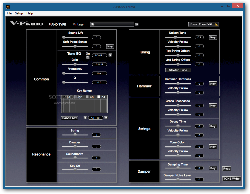This screenshot has width=250, height=194.
Task: Open the Setup menu
Action: (19, 13)
